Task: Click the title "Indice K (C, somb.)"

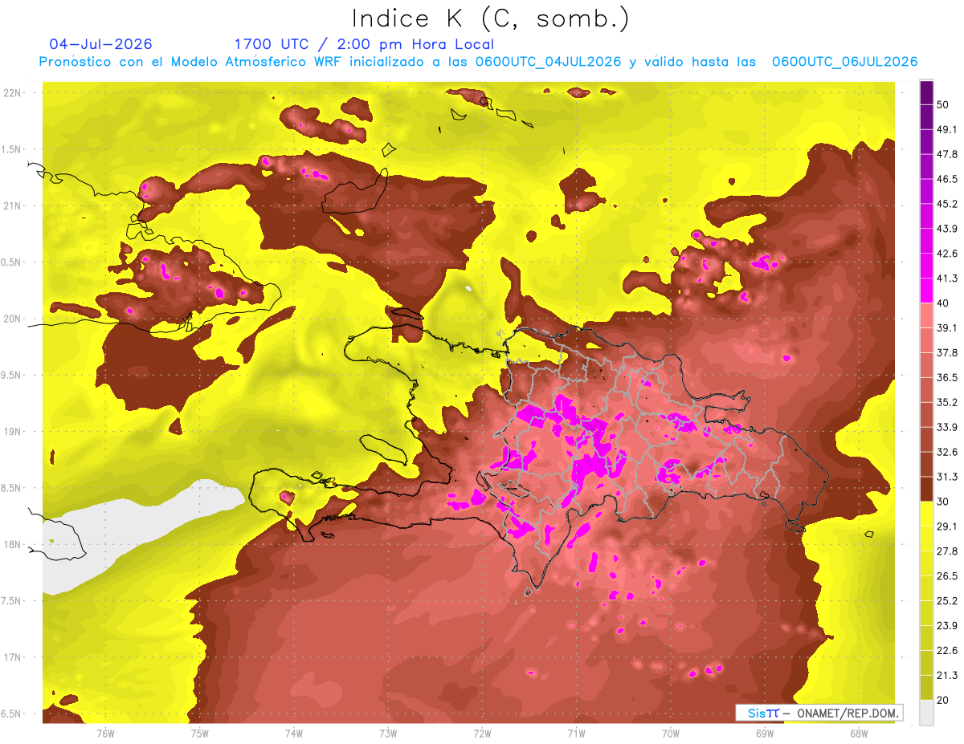Action: (490, 18)
